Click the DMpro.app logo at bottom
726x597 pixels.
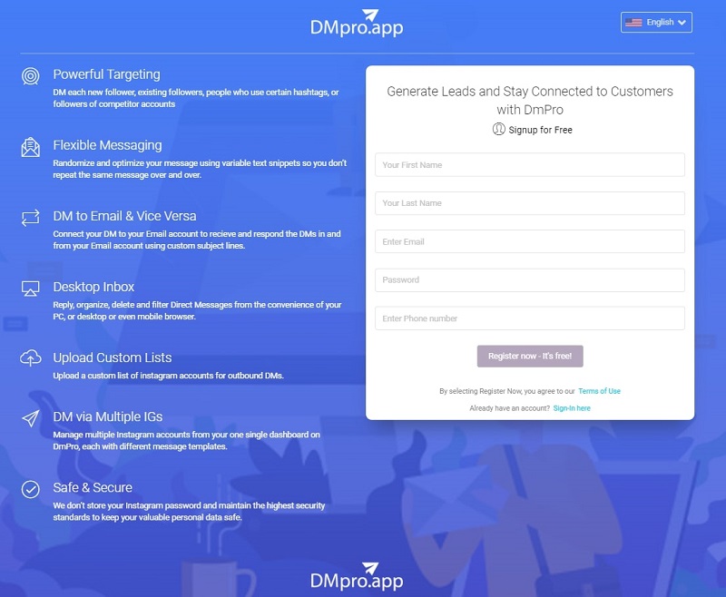(357, 577)
